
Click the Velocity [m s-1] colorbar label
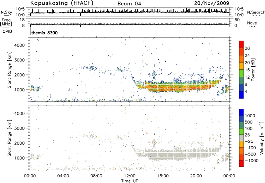coord(262,138)
